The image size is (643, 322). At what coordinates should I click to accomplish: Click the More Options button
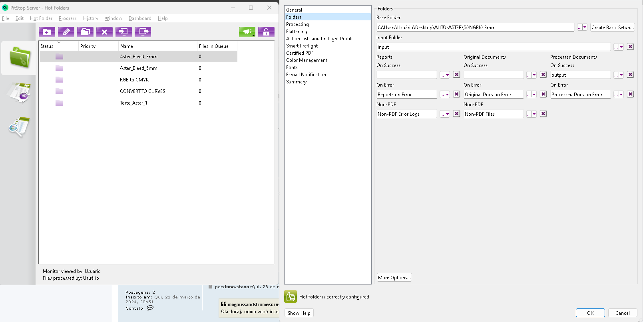click(x=394, y=278)
